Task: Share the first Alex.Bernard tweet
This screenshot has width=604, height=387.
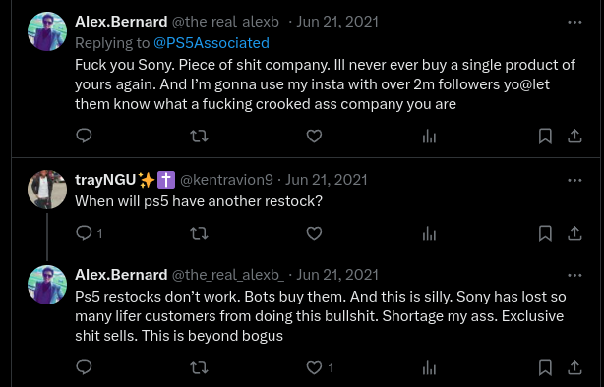Action: pyautogui.click(x=574, y=136)
